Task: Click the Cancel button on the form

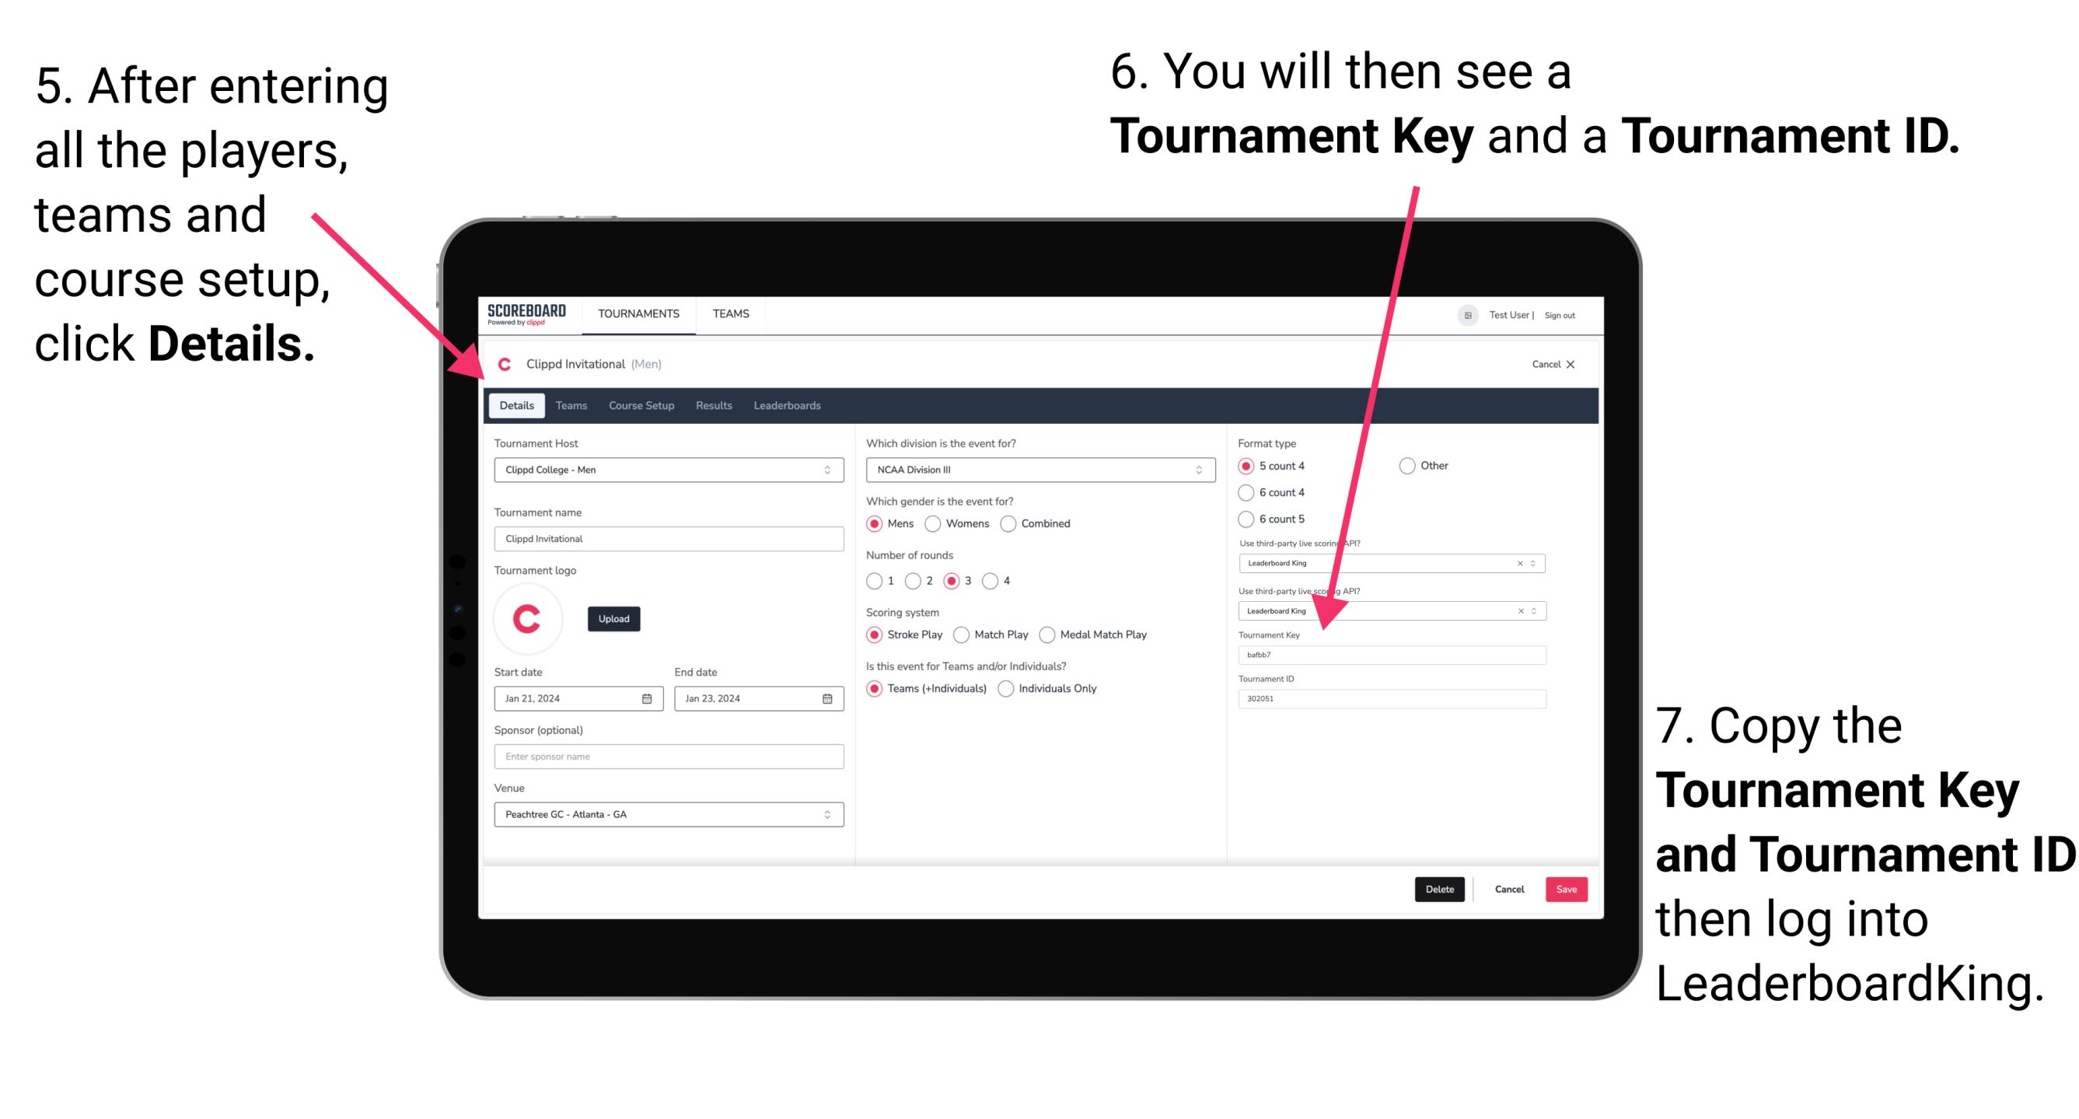Action: 1510,889
